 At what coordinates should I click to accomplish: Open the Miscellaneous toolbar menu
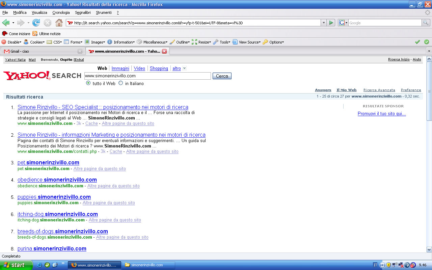coord(152,42)
